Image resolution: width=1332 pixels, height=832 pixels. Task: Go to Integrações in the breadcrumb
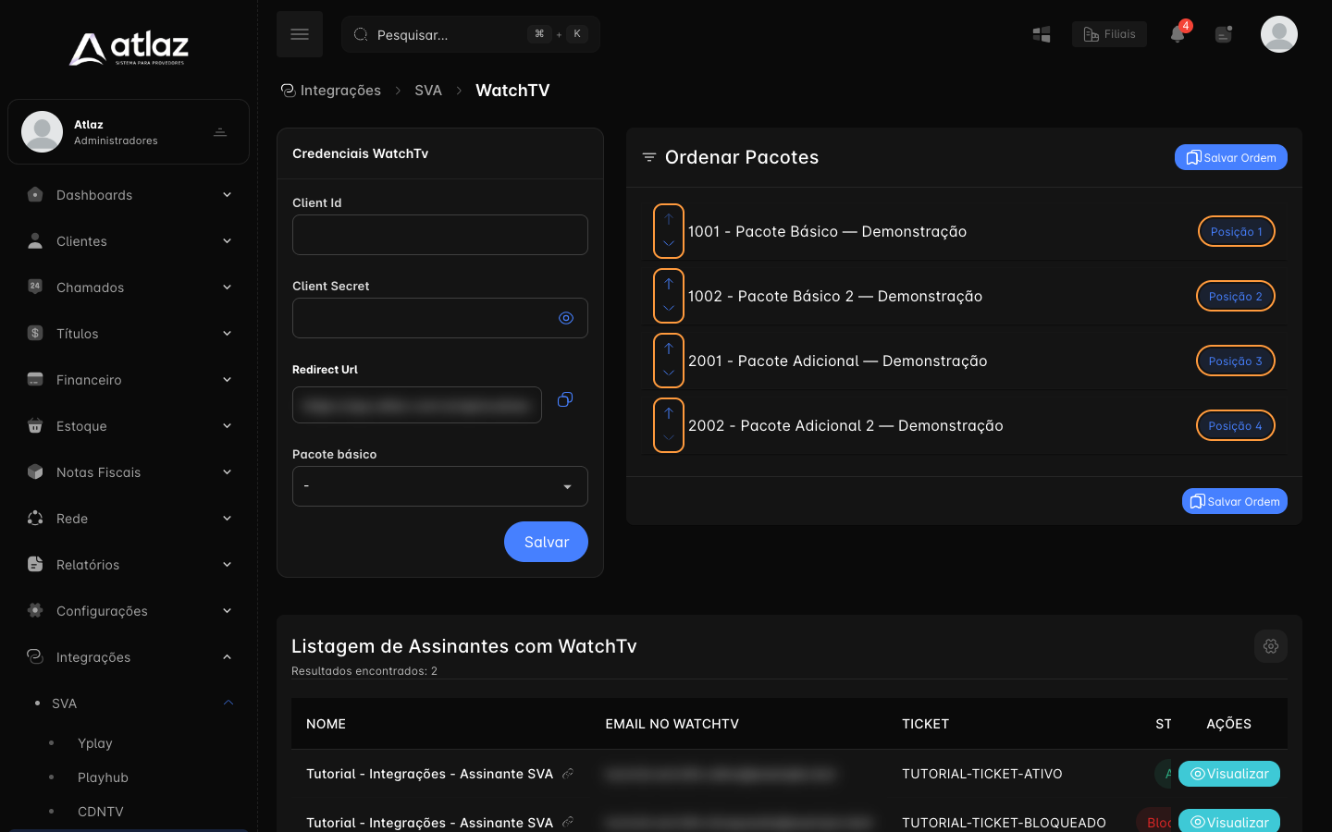(331, 91)
